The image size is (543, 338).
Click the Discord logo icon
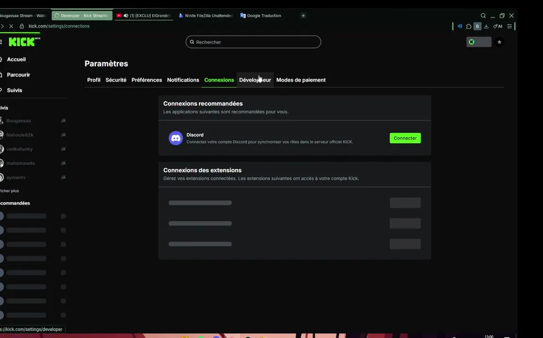pyautogui.click(x=176, y=138)
